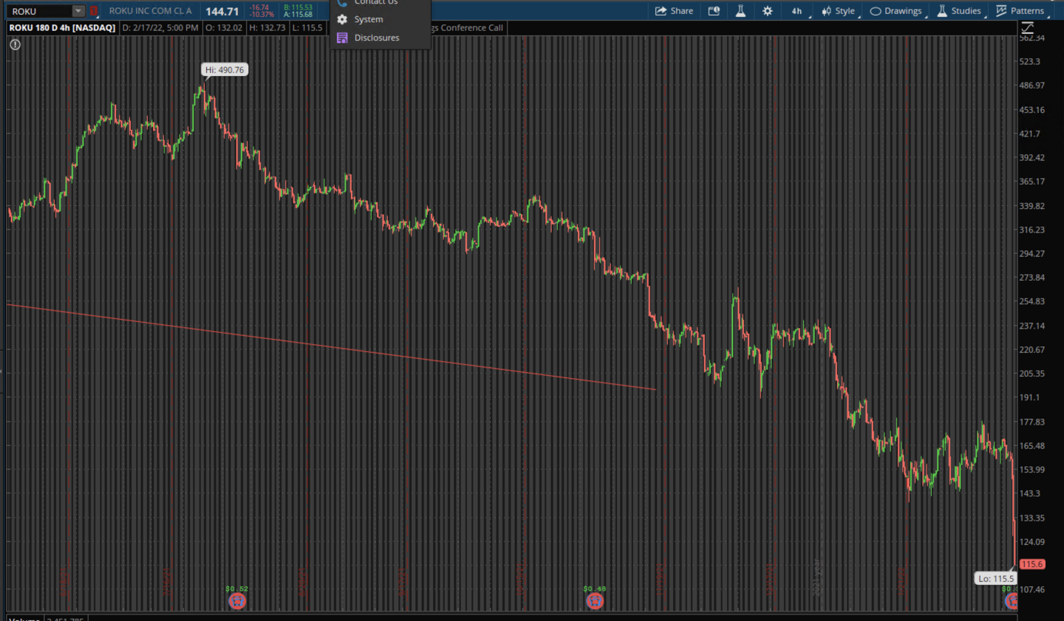Click the $0.52 earnings event marker
Viewport: 1064px width, 621px height.
[237, 600]
